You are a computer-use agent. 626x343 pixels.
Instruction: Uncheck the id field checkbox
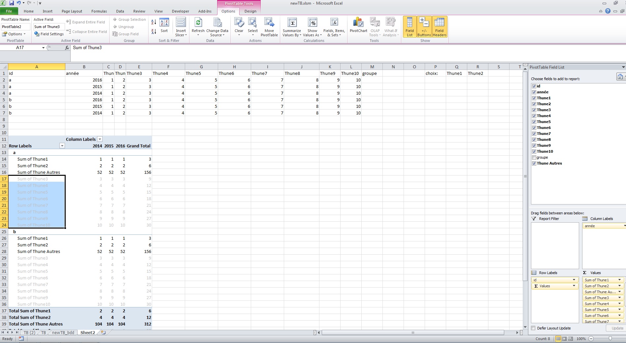click(534, 86)
